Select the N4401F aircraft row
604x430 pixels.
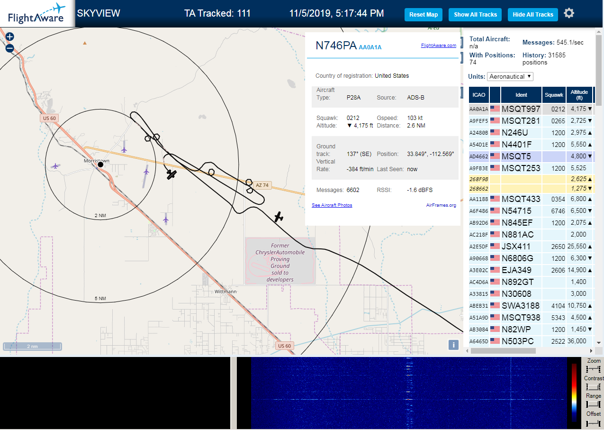[531, 145]
